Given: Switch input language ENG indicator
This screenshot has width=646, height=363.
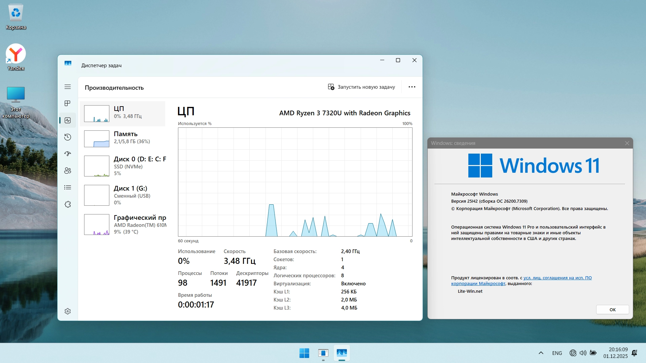Looking at the screenshot, I should point(557,353).
